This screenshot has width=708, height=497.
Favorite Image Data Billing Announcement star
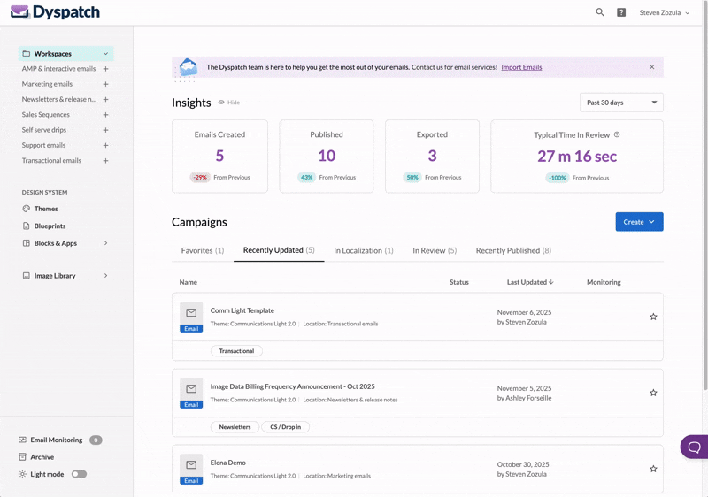[x=653, y=393]
